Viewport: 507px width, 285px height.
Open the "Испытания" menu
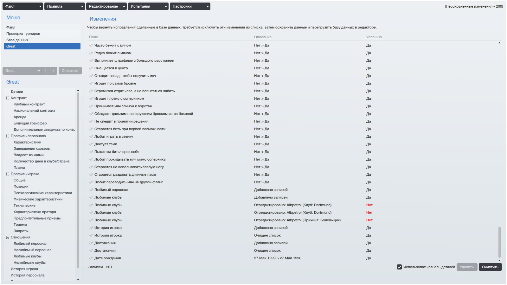point(148,6)
